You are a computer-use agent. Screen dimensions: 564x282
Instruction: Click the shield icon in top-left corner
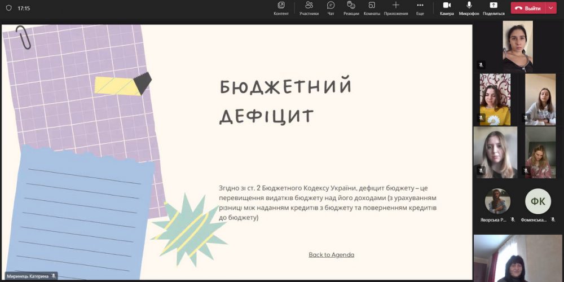[x=8, y=8]
